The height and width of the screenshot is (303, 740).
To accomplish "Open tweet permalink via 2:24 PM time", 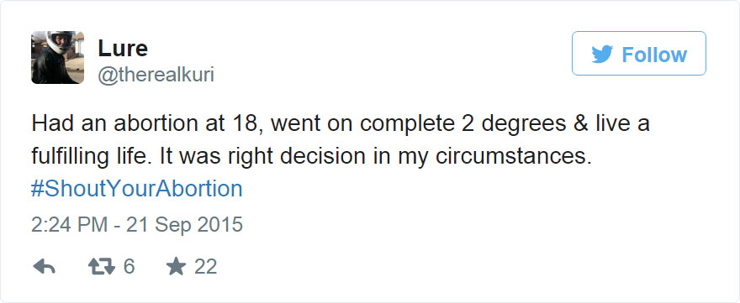I will pos(69,225).
